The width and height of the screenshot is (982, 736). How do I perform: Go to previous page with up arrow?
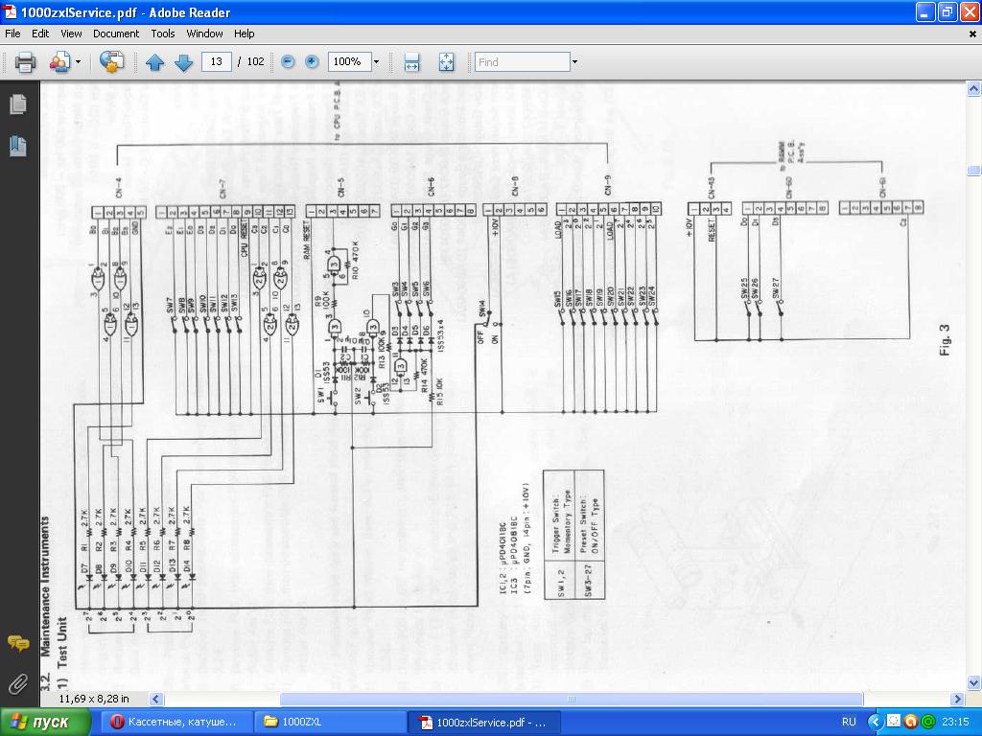(155, 62)
